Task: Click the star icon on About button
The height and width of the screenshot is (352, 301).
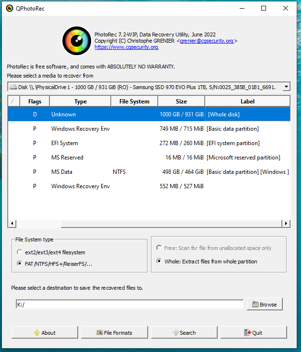Action: [x=37, y=332]
